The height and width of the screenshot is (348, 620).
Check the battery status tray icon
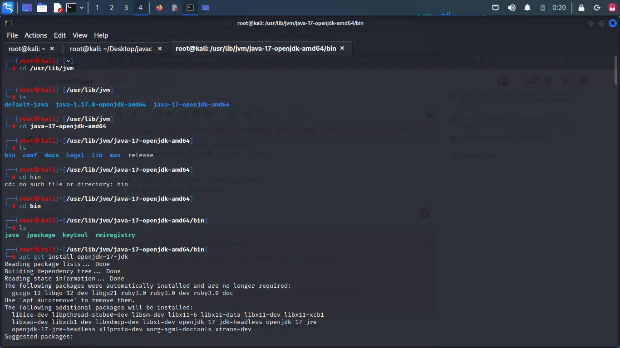(x=543, y=8)
